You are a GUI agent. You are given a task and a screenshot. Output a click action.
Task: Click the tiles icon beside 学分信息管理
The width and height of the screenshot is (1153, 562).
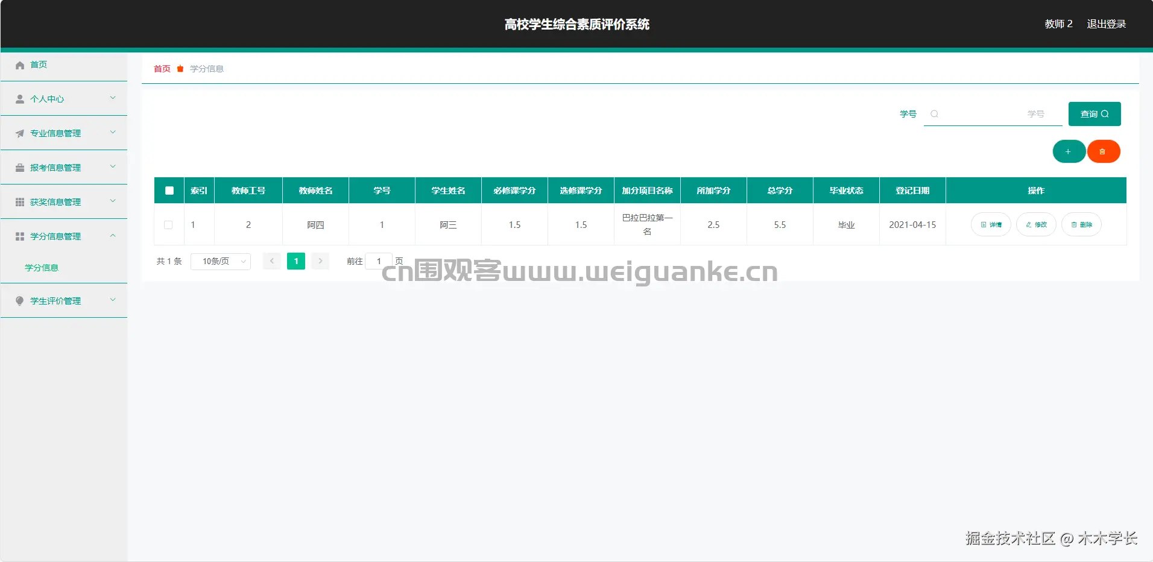[20, 236]
